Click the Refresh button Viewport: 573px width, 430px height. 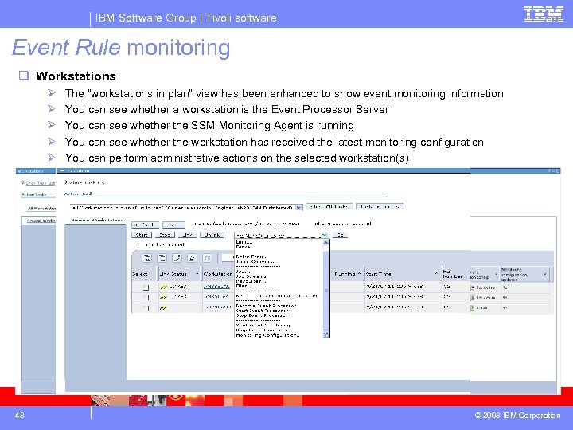click(145, 225)
